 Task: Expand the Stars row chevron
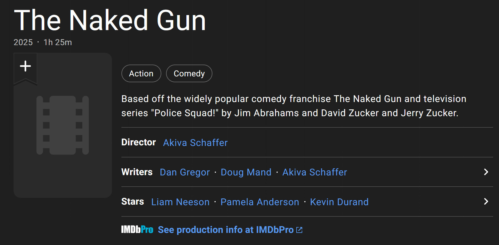pos(486,201)
